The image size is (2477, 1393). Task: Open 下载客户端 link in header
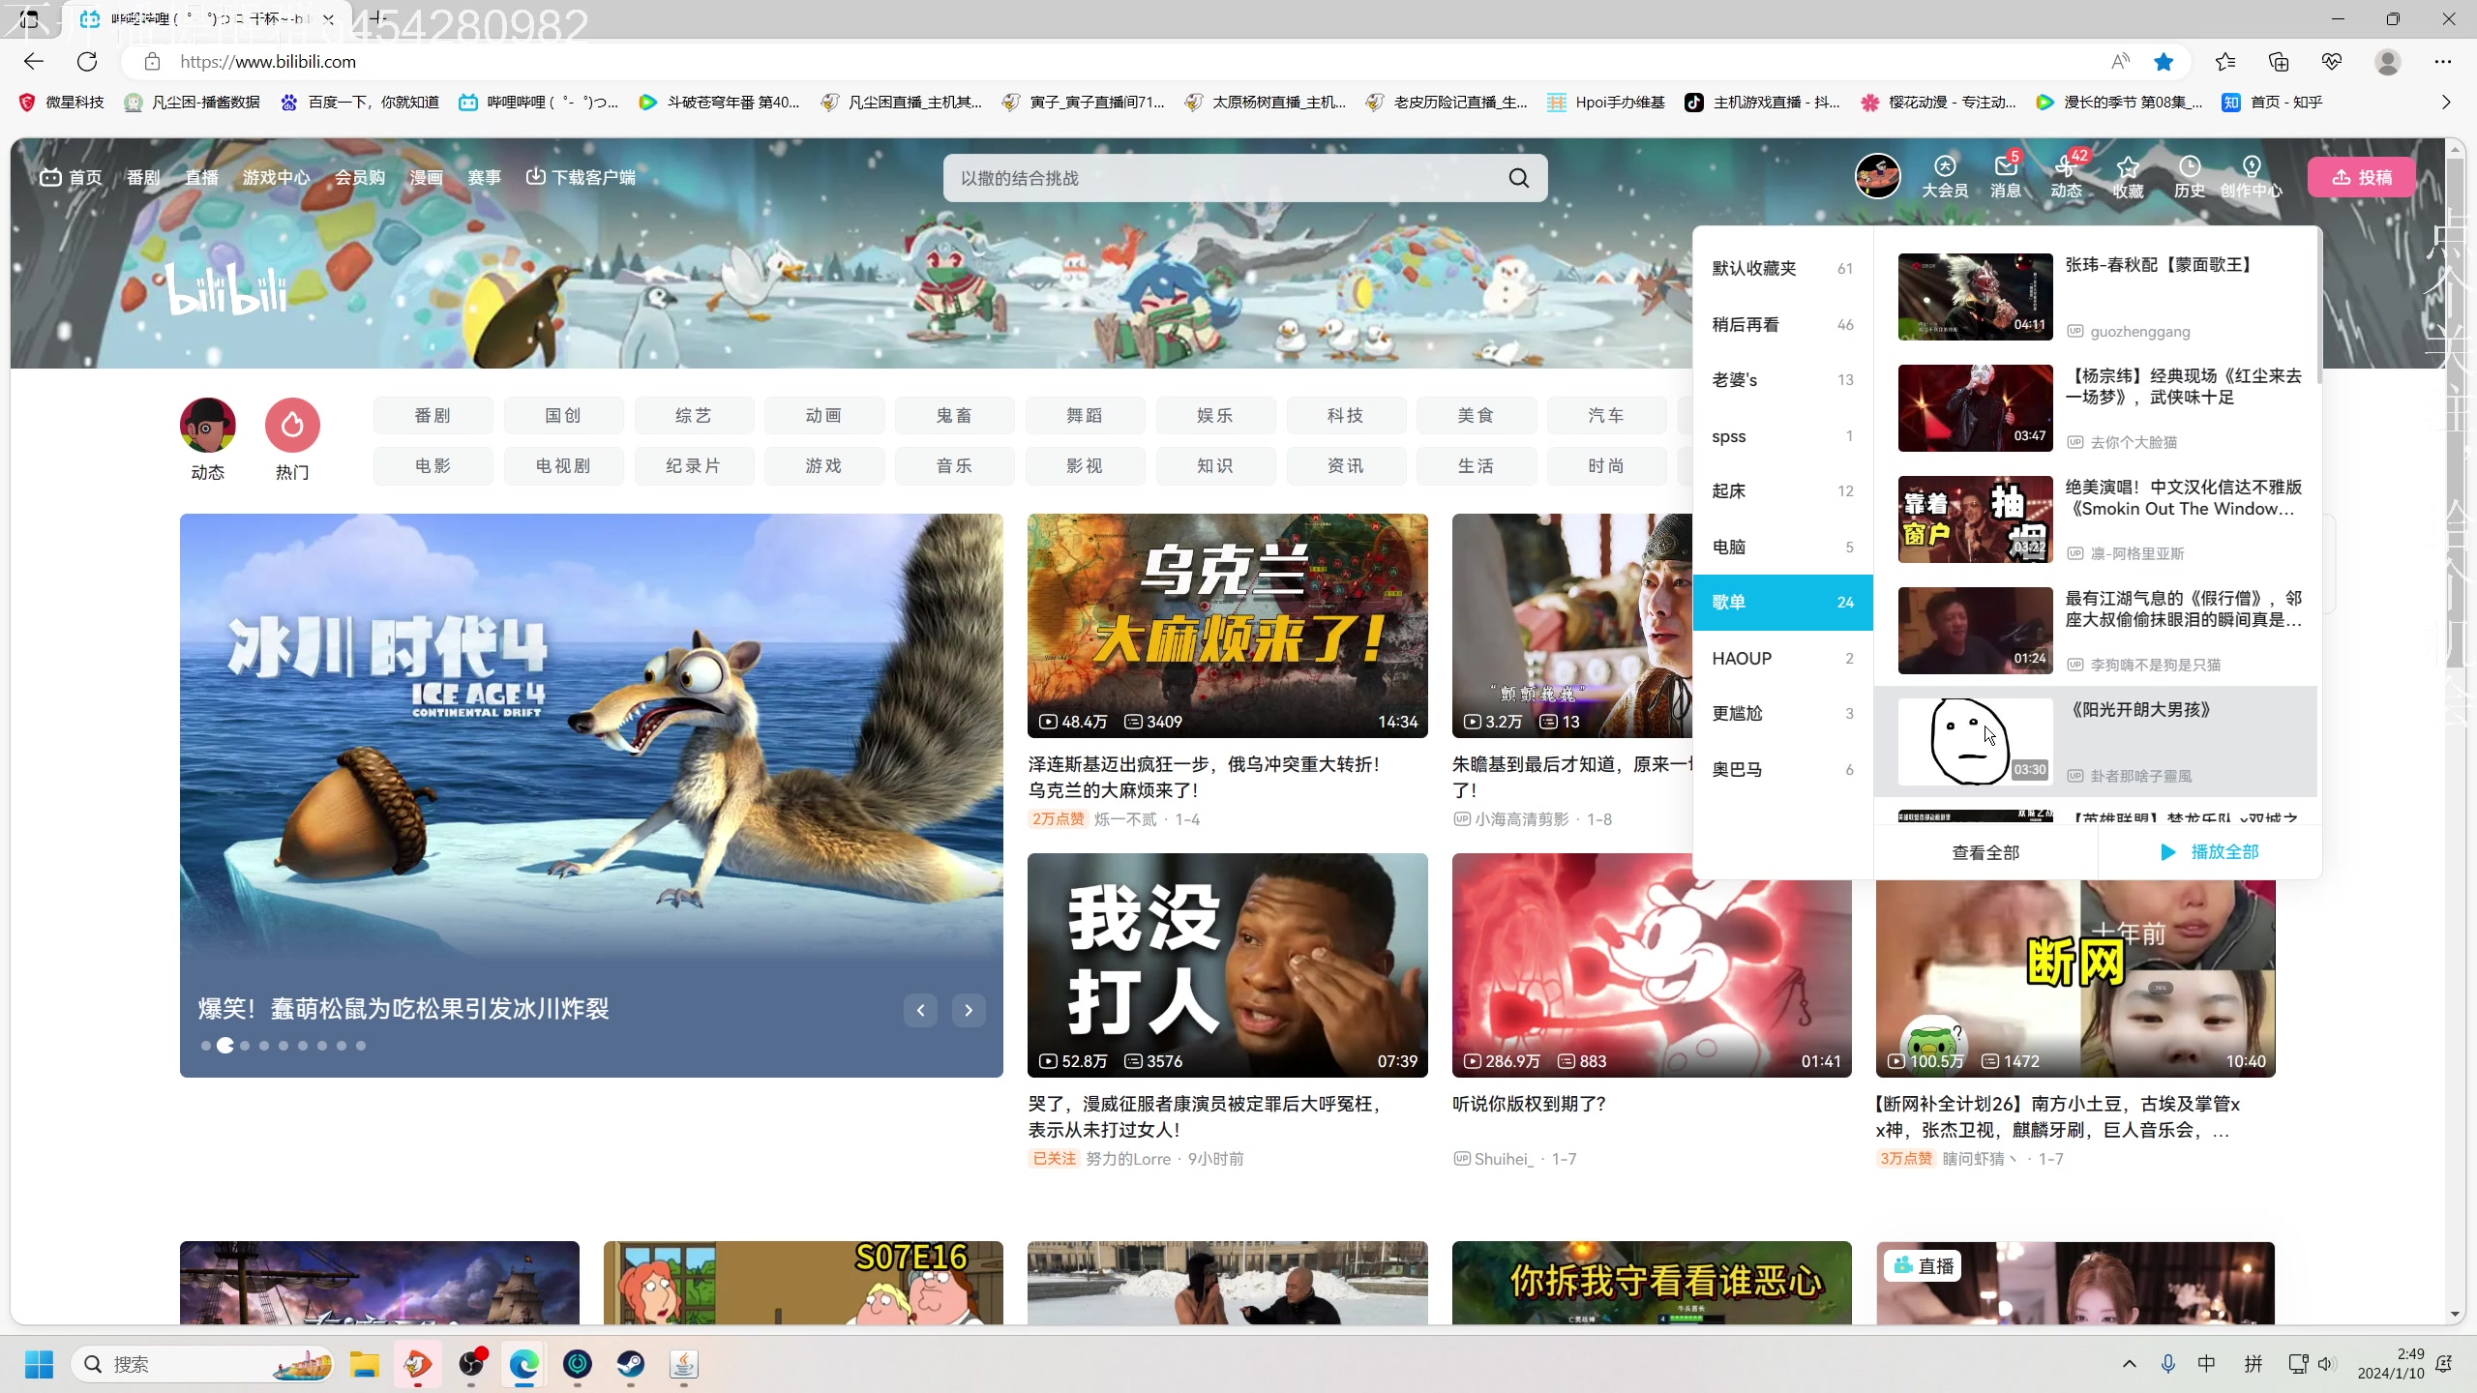point(581,178)
